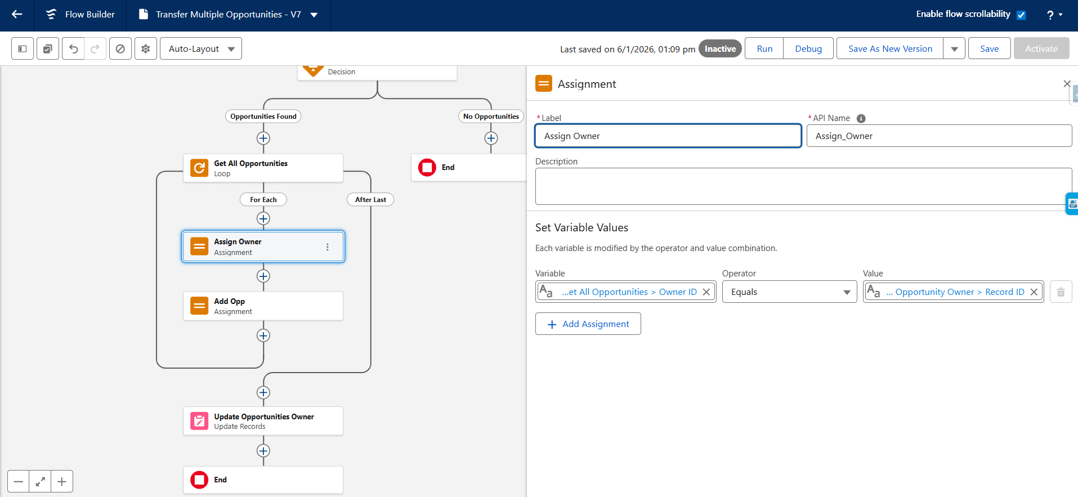This screenshot has width=1078, height=497.
Task: Expand the Save As New Version arrow
Action: pos(954,49)
